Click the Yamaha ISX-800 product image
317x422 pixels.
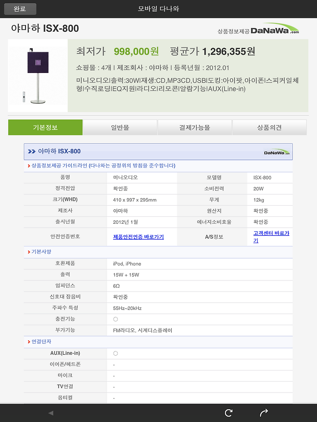click(38, 76)
